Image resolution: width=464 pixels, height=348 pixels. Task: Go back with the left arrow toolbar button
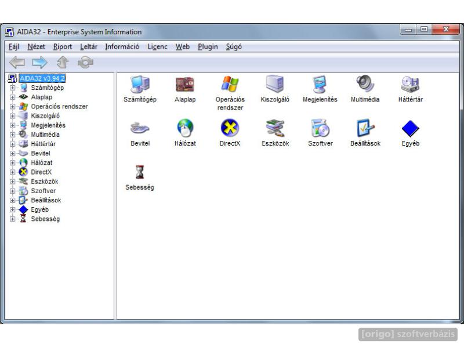coord(17,63)
